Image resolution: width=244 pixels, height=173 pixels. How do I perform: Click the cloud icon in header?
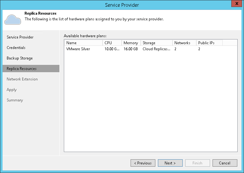pyautogui.click(x=13, y=19)
